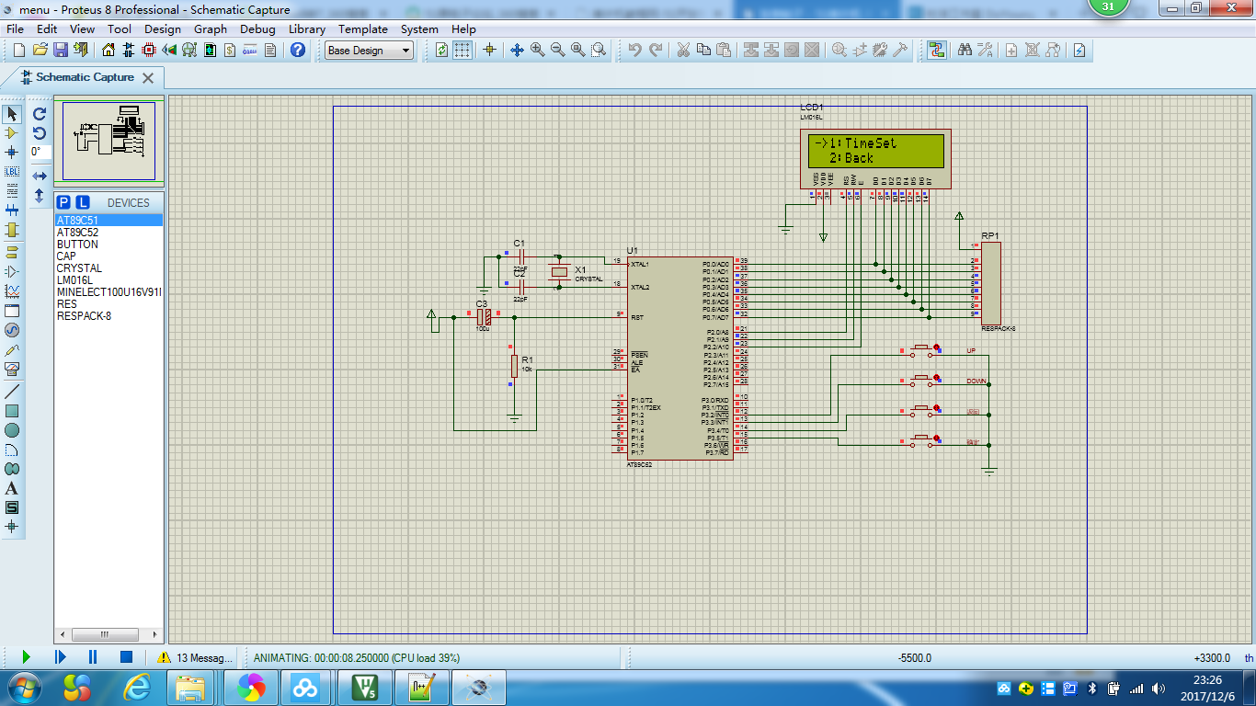The width and height of the screenshot is (1256, 706).
Task: Click the Redraw Display icon
Action: tap(442, 51)
